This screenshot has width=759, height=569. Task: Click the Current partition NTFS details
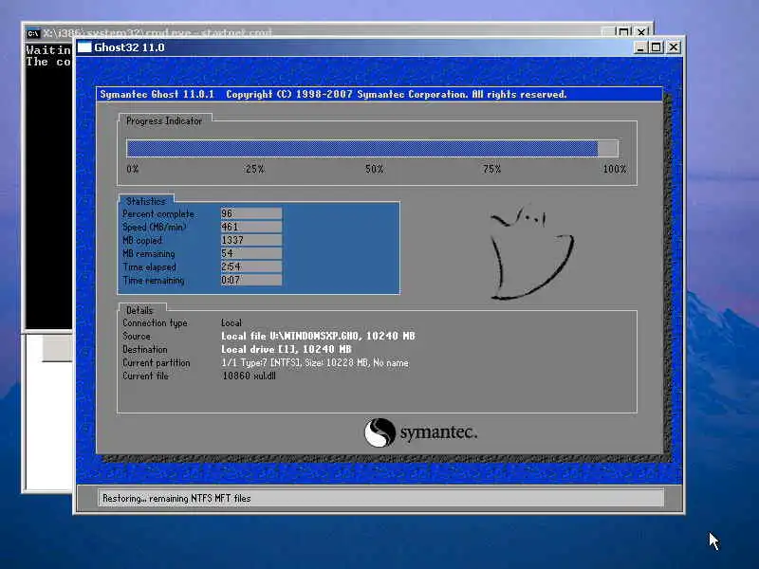[315, 363]
